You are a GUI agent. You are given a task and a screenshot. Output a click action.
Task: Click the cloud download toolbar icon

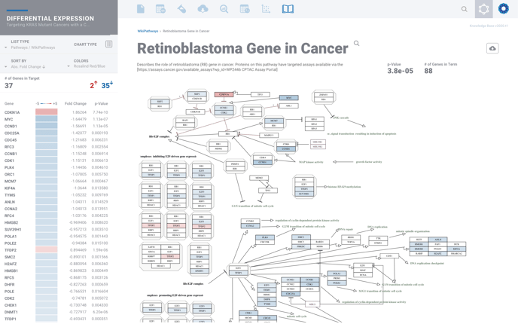pos(203,9)
